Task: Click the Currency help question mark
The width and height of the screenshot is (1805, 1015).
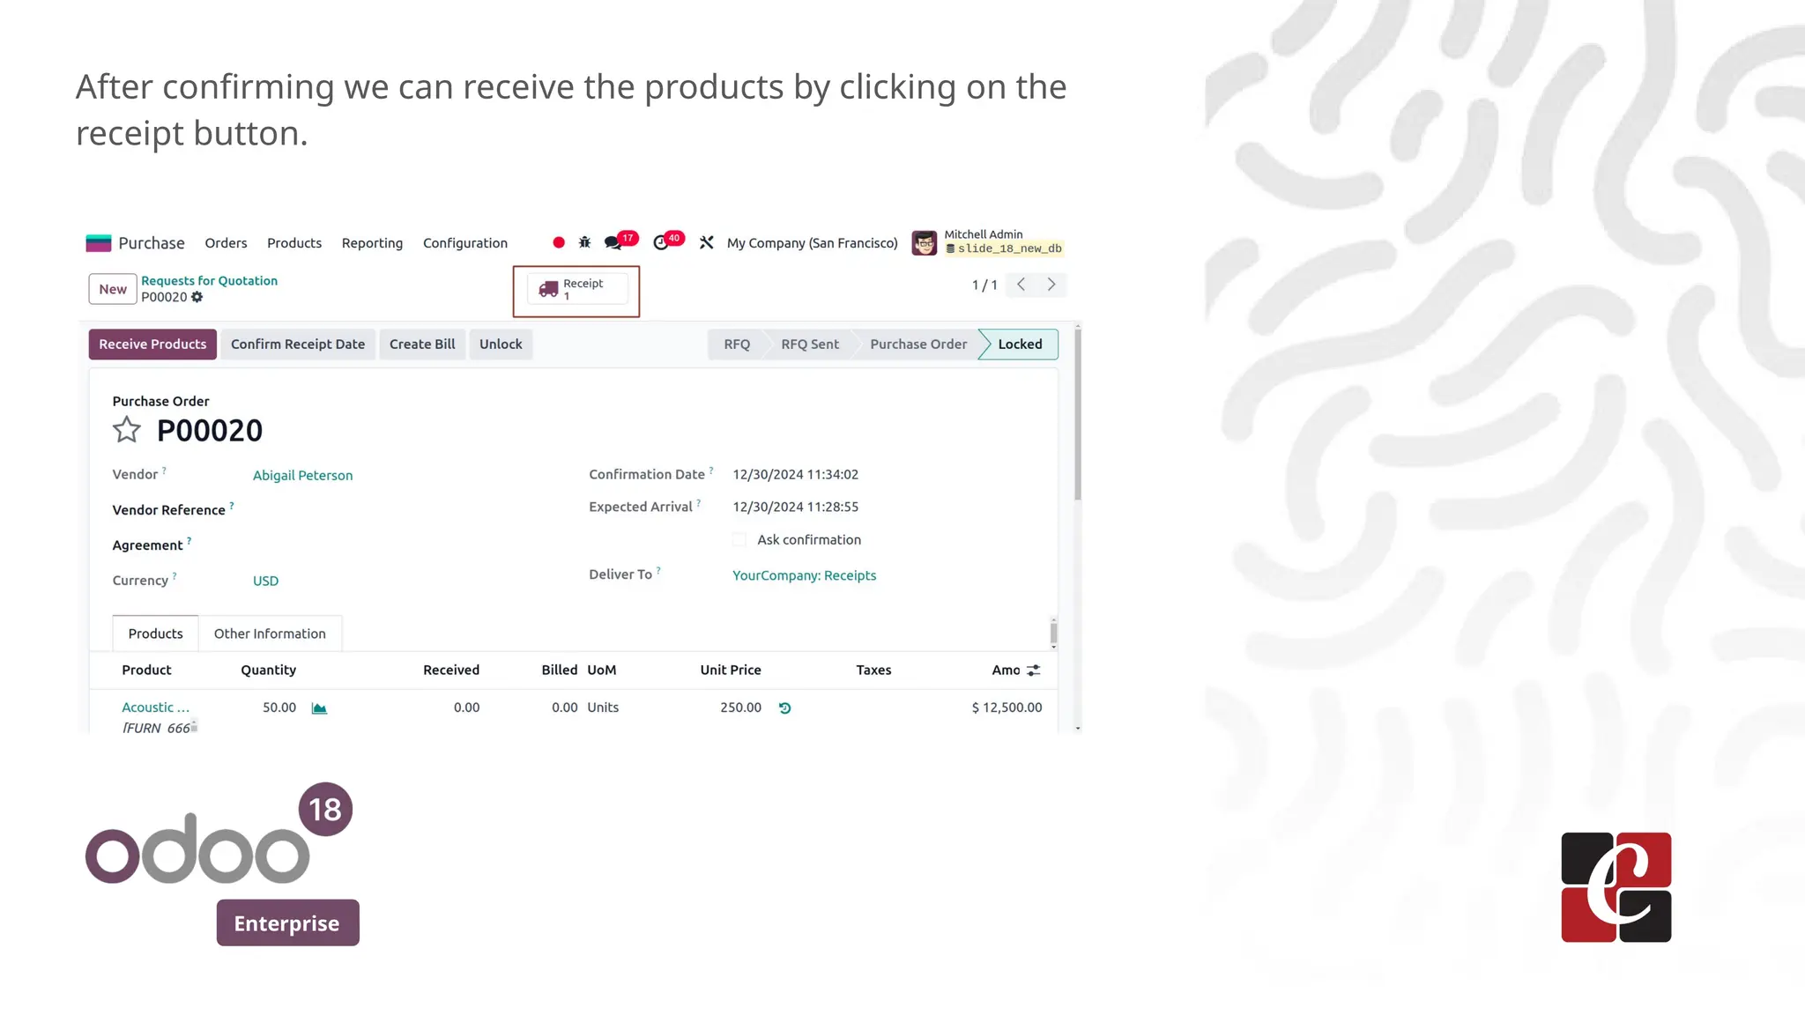Action: coord(175,576)
